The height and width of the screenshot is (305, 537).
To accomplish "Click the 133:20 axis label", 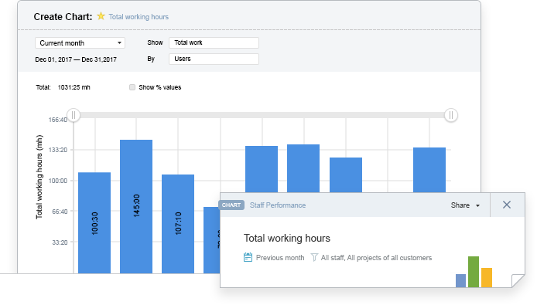I will pos(58,150).
